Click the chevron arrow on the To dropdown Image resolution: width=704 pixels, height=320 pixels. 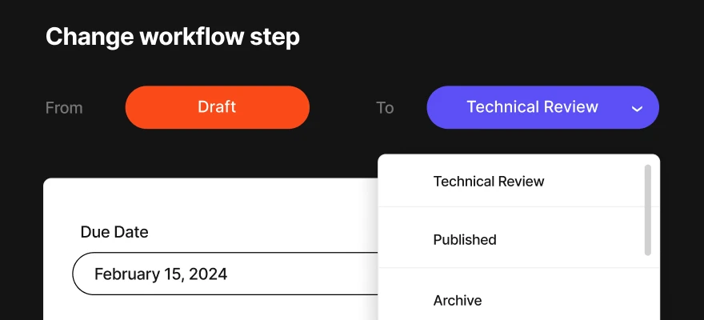pyautogui.click(x=637, y=108)
